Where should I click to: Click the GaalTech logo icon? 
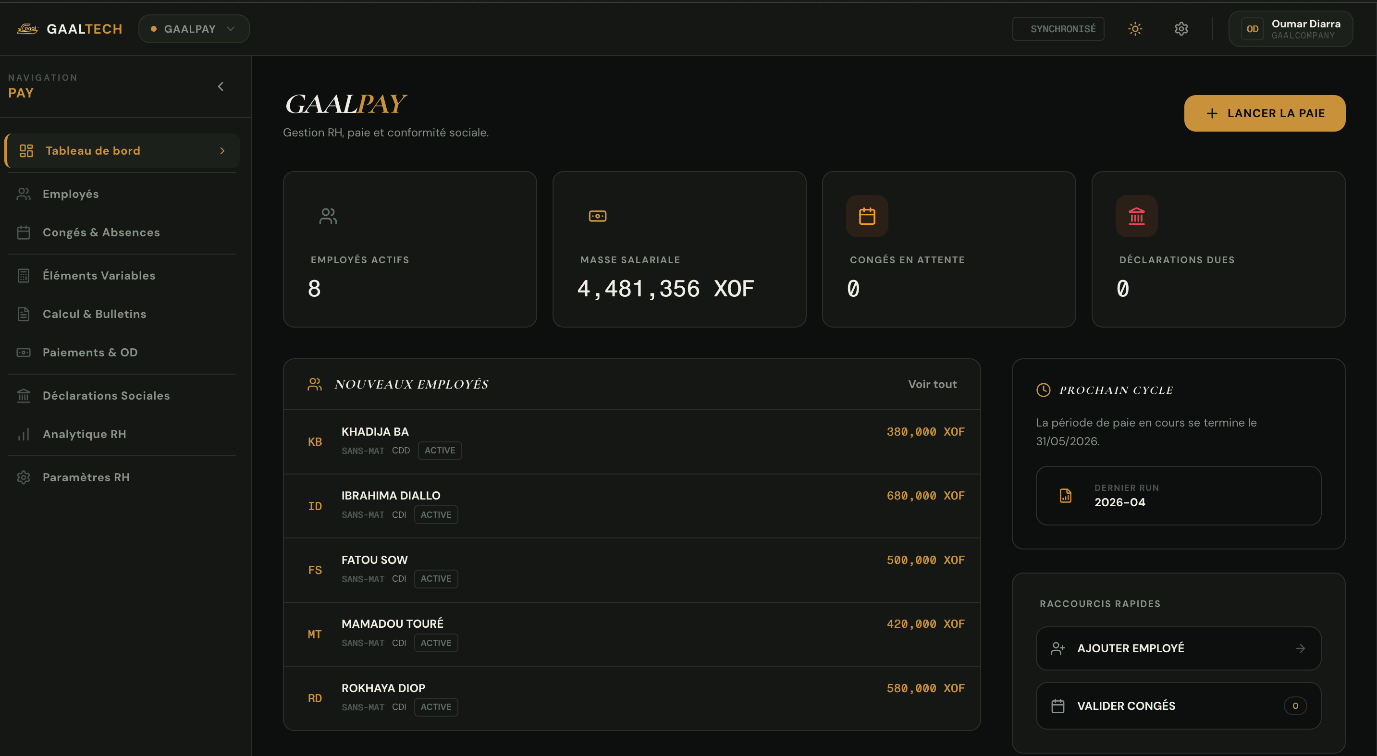(x=27, y=29)
